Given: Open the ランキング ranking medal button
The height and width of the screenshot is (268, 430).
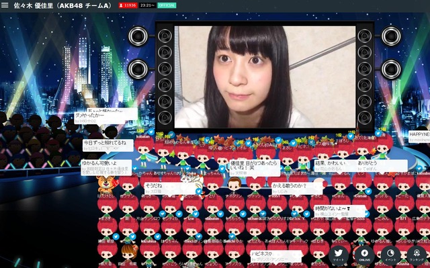Looking at the screenshot, I should point(417,255).
